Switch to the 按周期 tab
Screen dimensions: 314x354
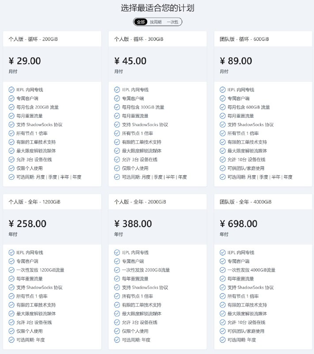pos(156,22)
